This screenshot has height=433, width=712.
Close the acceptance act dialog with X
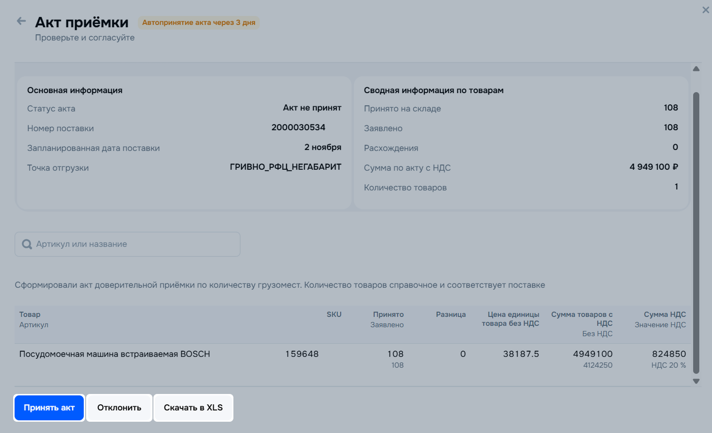tap(705, 10)
